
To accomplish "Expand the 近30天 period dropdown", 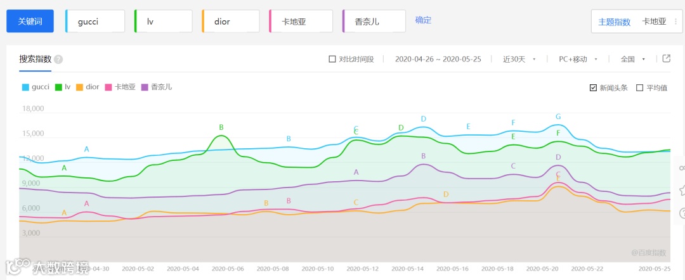I will (519, 59).
